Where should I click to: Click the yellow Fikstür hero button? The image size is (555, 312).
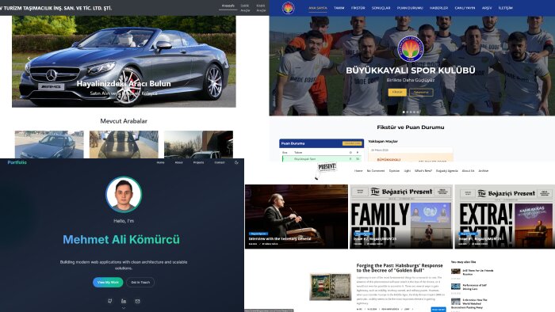coord(397,92)
